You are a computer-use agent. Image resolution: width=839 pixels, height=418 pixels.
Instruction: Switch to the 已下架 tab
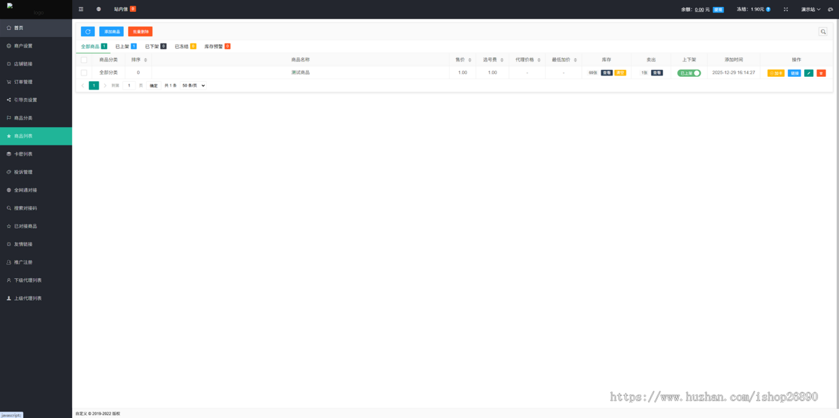tap(155, 46)
